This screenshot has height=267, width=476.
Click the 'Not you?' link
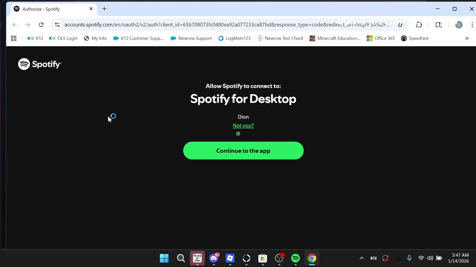pos(243,125)
